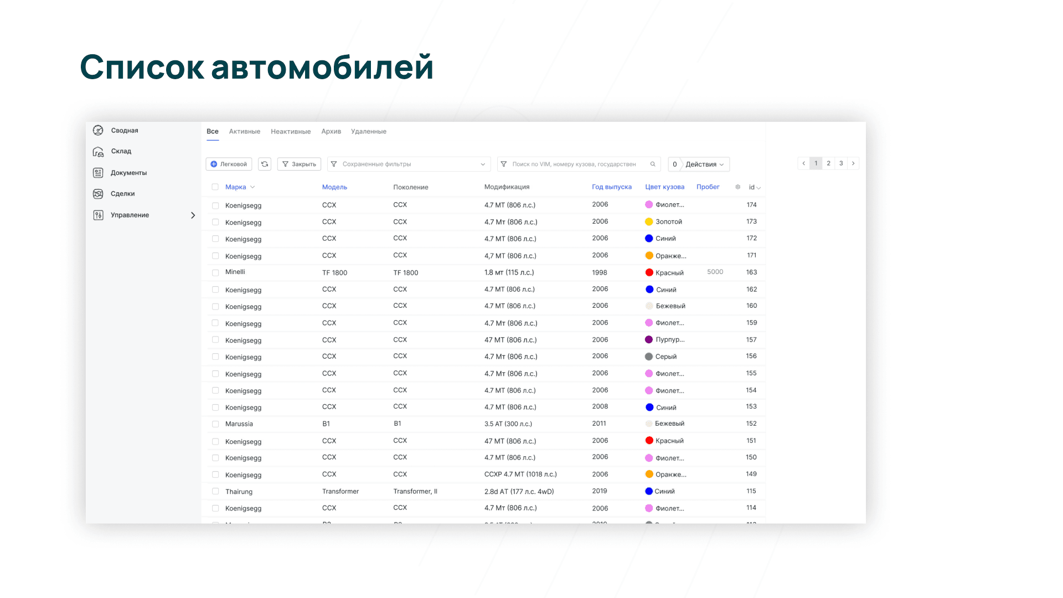Click the Легковой add button
The image size is (1063, 598).
(x=229, y=164)
